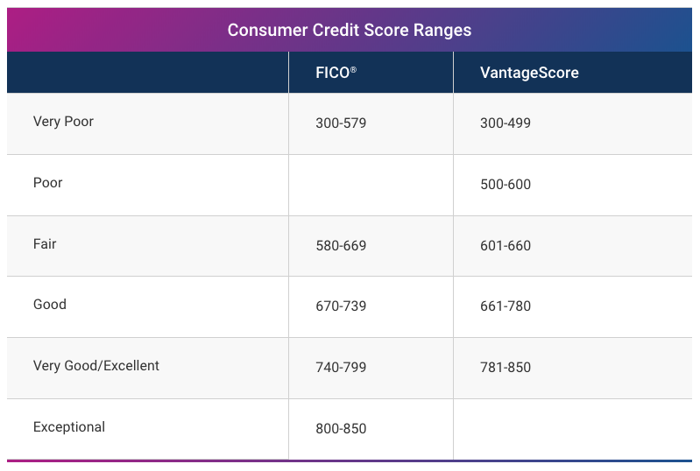The width and height of the screenshot is (700, 471).
Task: Select the FICO column header
Action: tap(336, 73)
